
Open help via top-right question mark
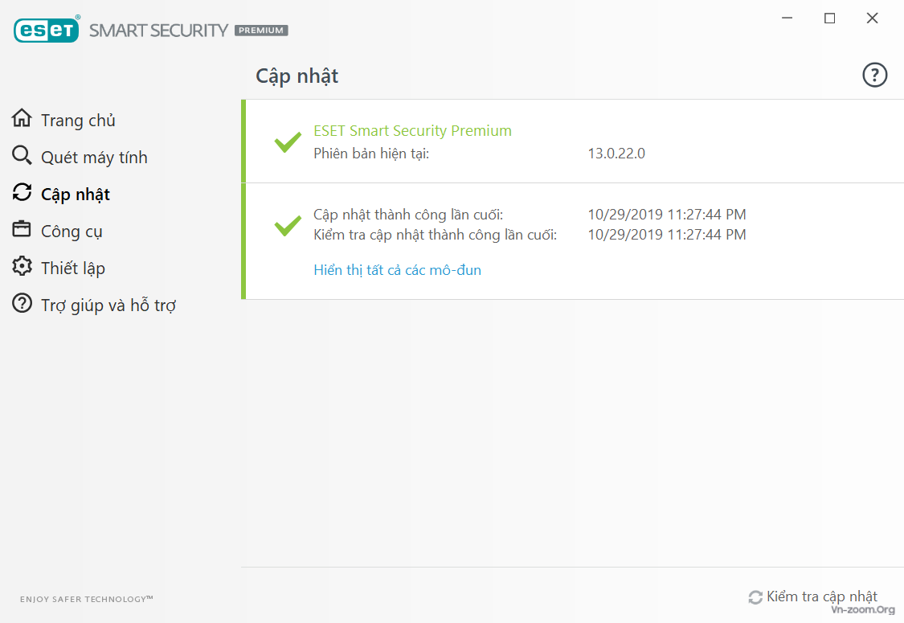pyautogui.click(x=874, y=76)
